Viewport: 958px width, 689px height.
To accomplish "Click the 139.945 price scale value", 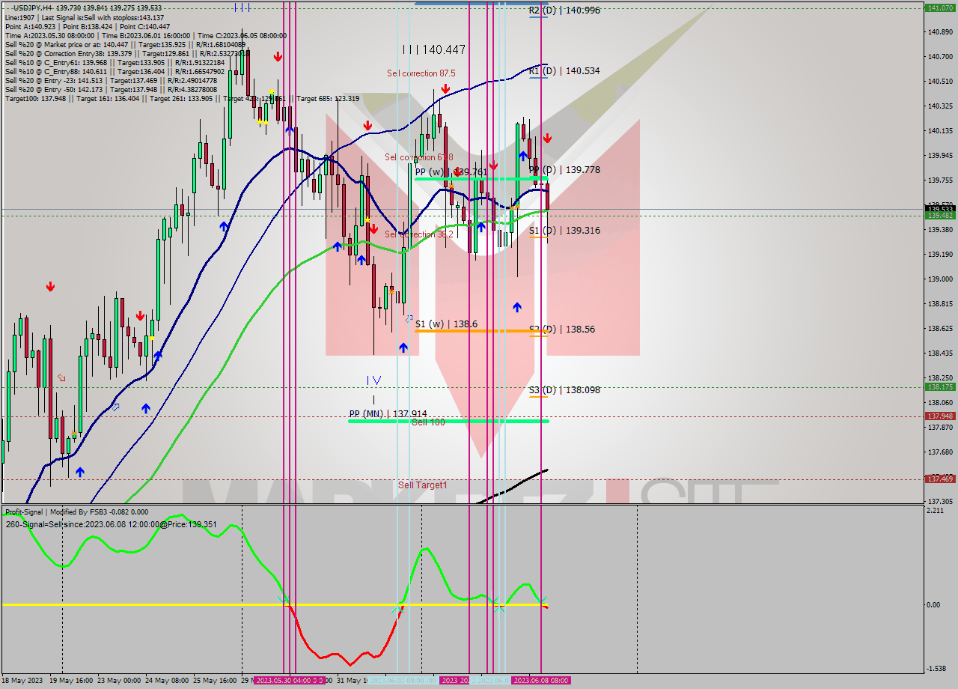I will coord(939,156).
